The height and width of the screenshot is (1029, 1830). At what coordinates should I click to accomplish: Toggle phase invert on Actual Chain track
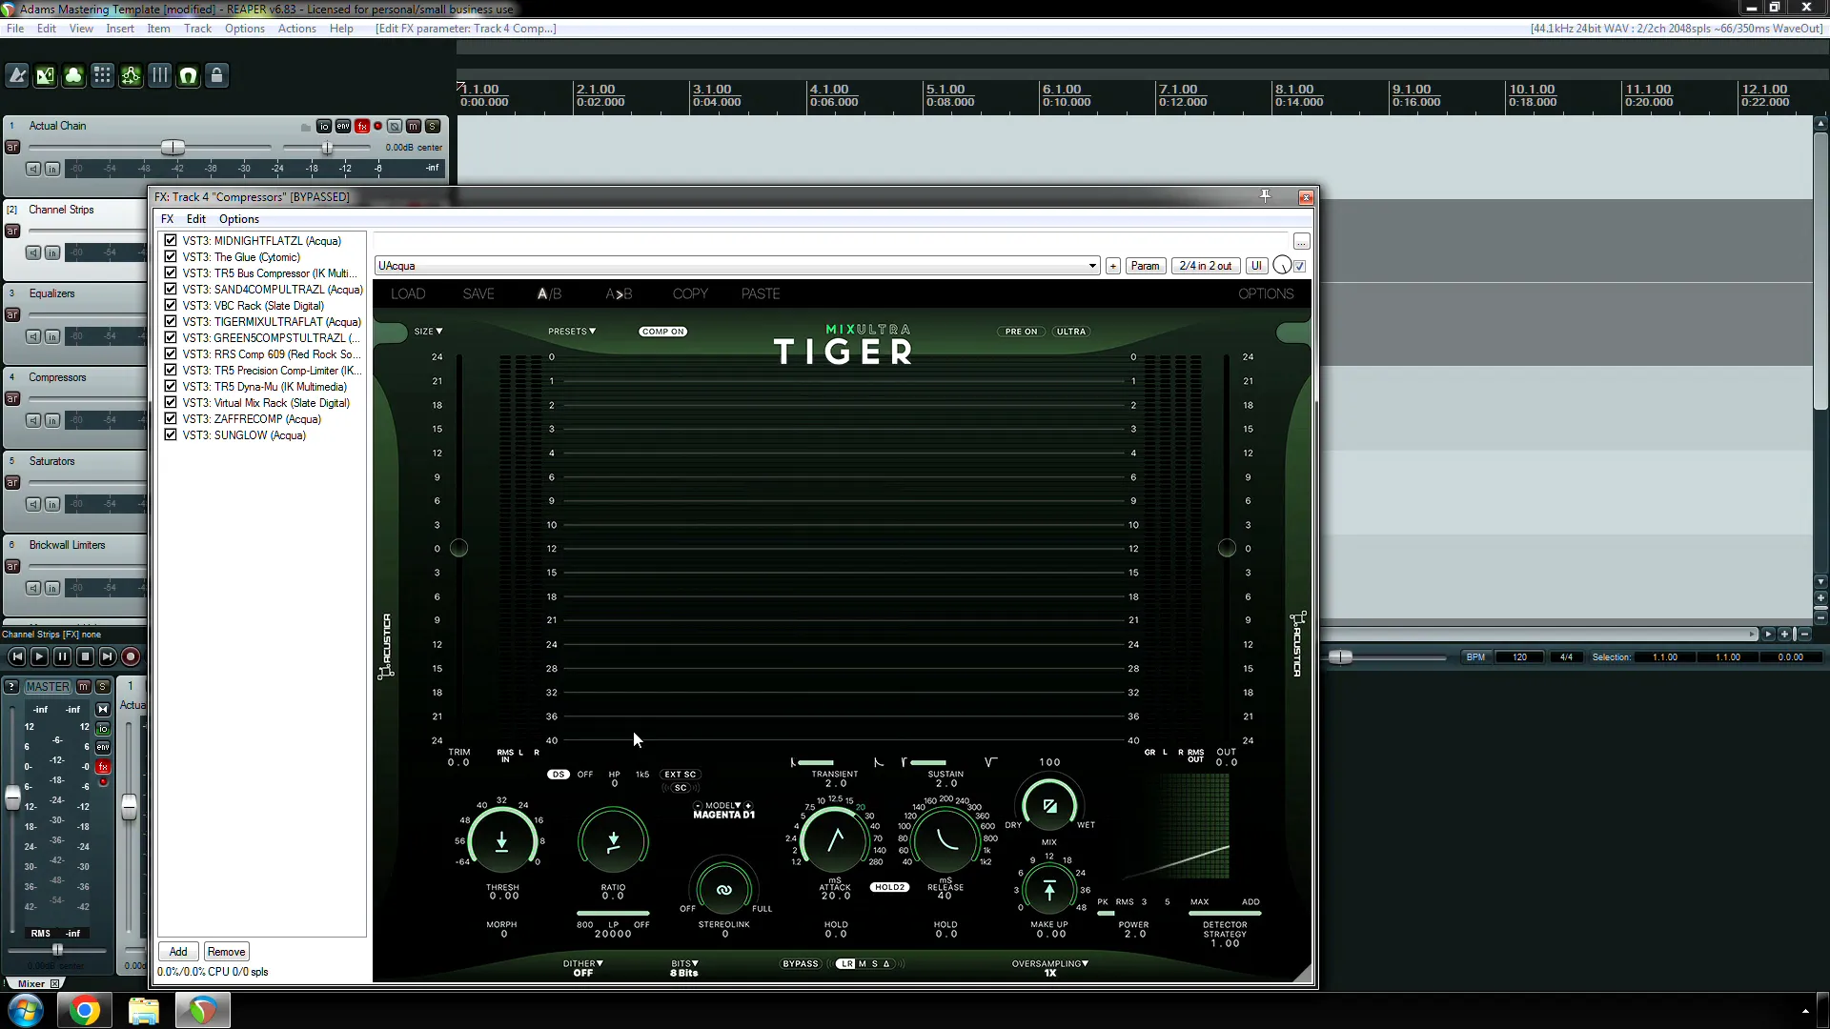click(395, 126)
